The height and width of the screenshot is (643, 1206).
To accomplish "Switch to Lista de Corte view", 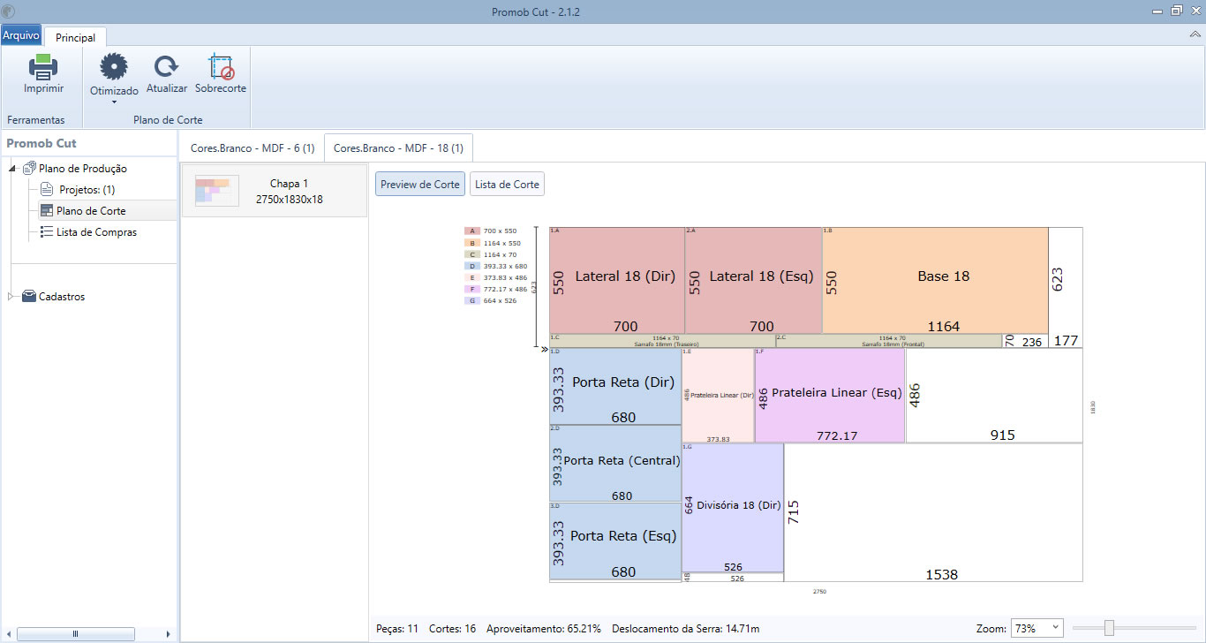I will 507,185.
